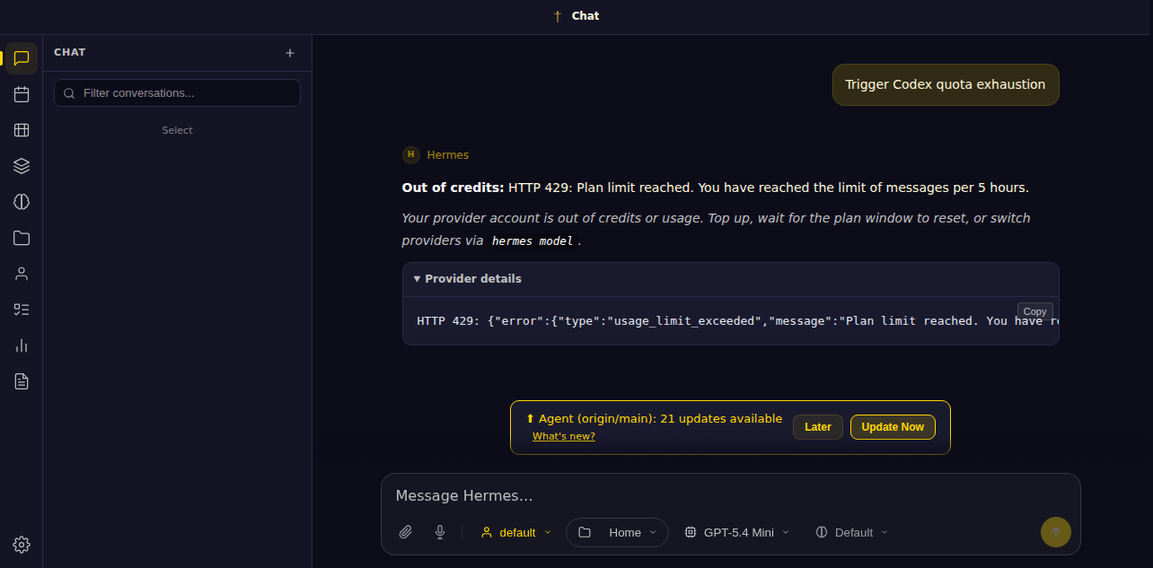Image resolution: width=1153 pixels, height=568 pixels.
Task: Attach a file with paperclip icon
Action: pyautogui.click(x=406, y=532)
